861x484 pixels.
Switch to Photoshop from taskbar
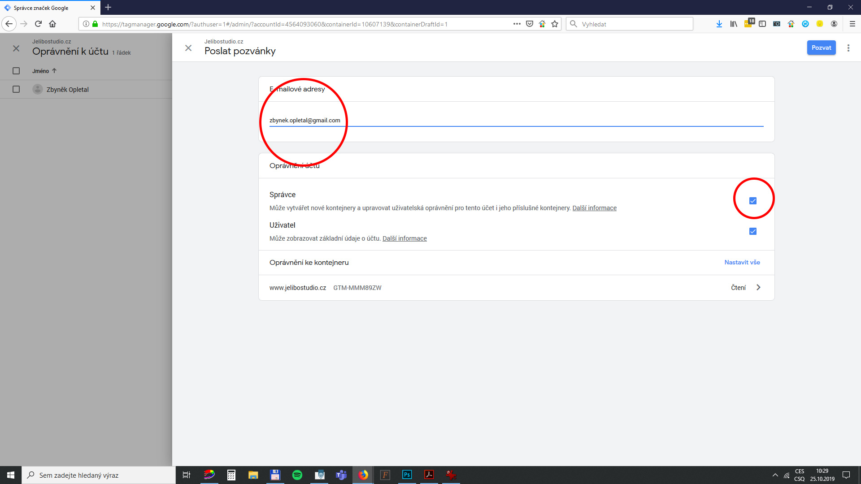pyautogui.click(x=407, y=475)
